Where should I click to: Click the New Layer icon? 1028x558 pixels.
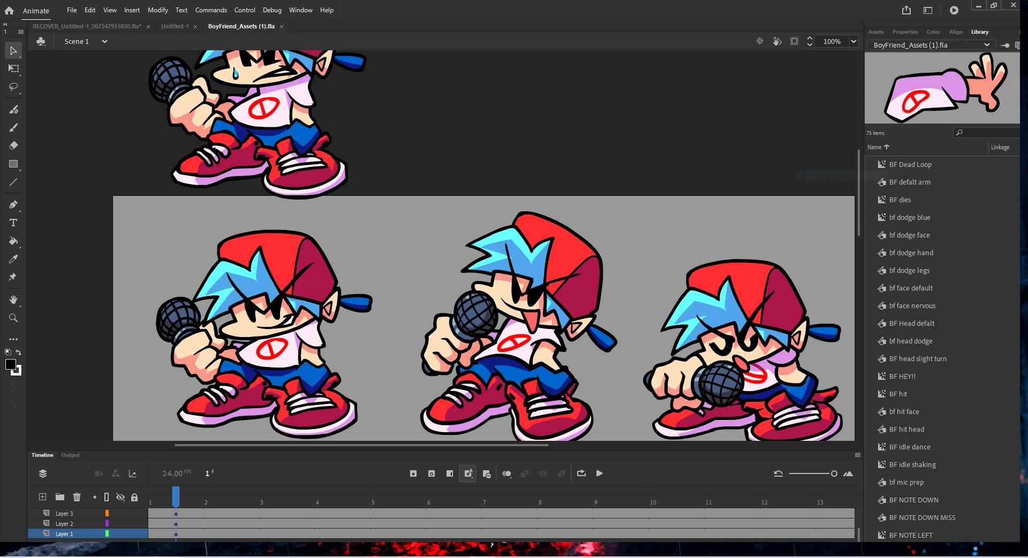click(42, 497)
